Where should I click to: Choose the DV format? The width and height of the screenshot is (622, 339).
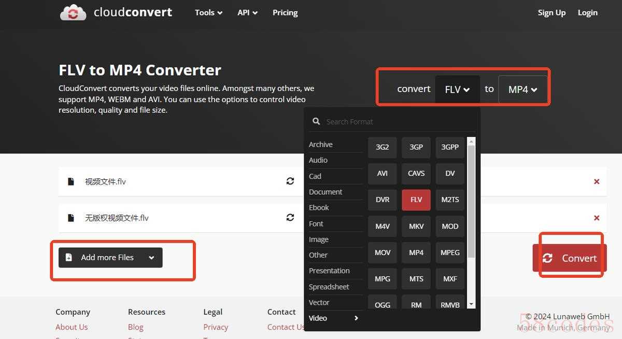tap(450, 174)
